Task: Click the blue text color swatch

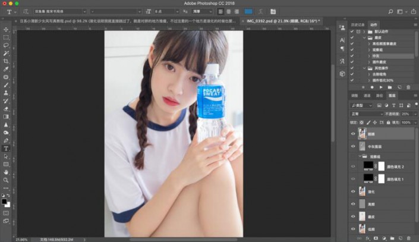Action: (248, 11)
